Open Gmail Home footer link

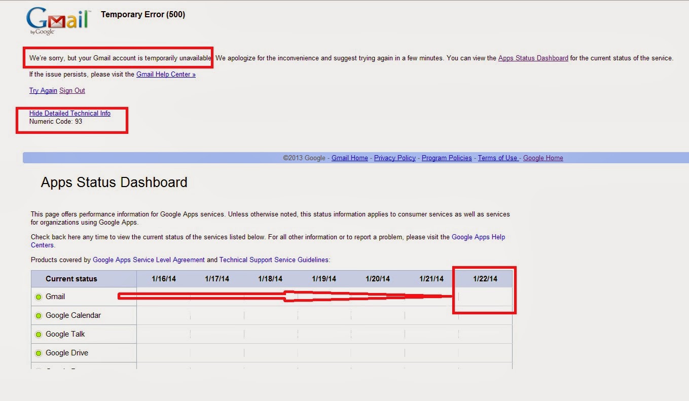350,158
